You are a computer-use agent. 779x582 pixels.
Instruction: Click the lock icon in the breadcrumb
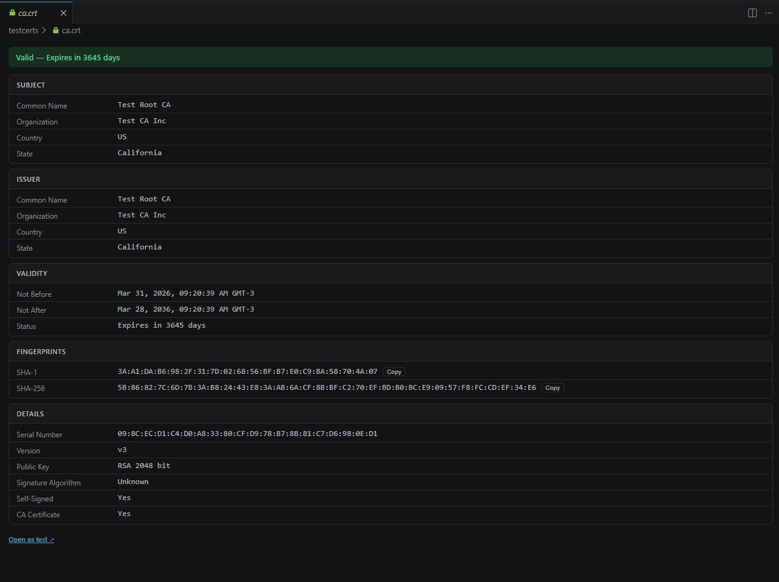pyautogui.click(x=55, y=30)
